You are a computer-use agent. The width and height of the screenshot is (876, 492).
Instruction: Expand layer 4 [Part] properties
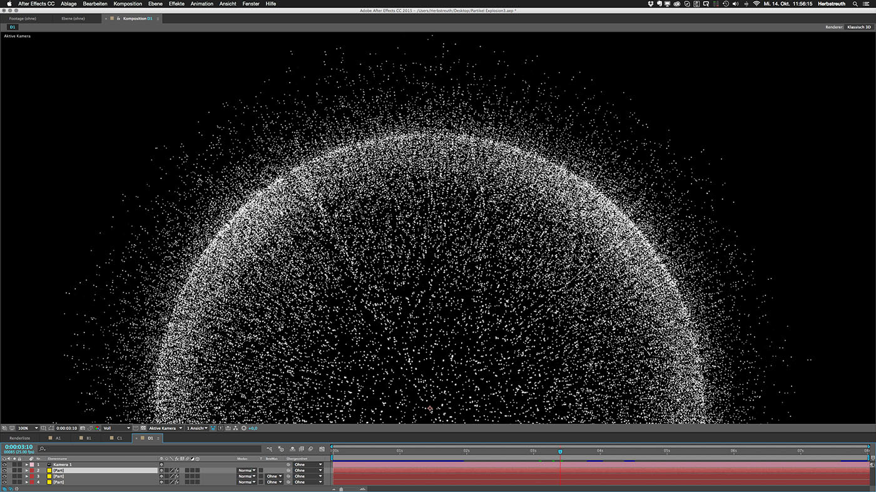[27, 482]
